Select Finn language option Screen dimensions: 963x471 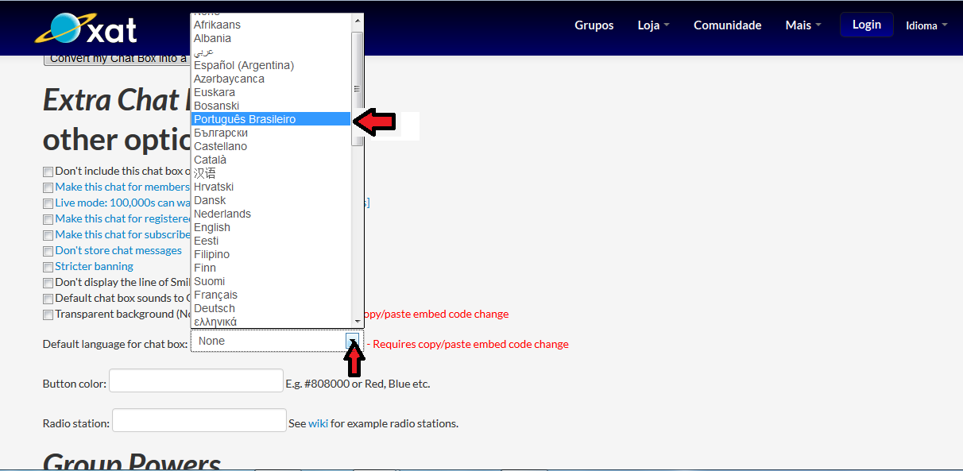(271, 268)
